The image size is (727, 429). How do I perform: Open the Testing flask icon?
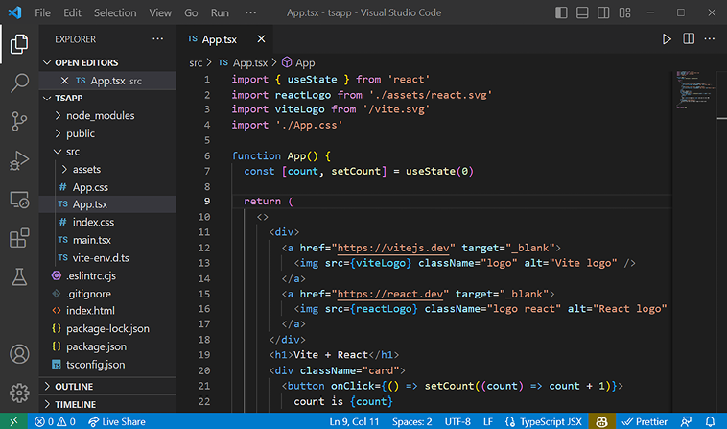[x=19, y=277]
